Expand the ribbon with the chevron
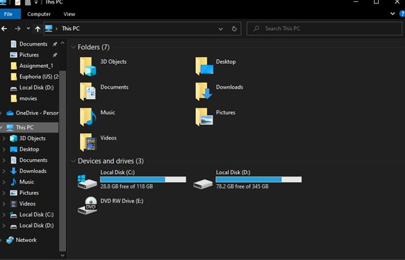The height and width of the screenshot is (260, 405). (x=393, y=13)
